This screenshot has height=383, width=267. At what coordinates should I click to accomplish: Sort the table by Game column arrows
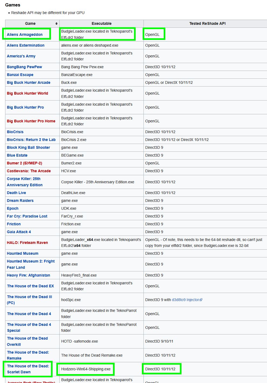[56, 24]
